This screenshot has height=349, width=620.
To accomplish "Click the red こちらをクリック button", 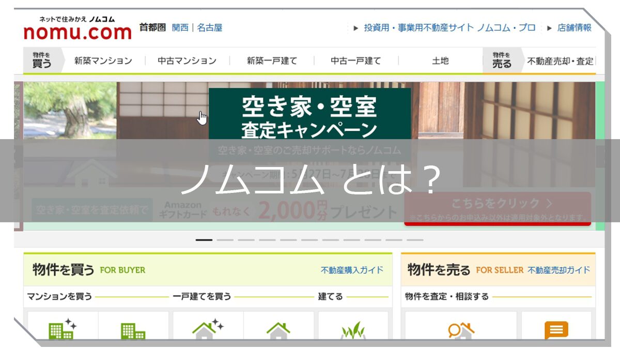I will click(x=497, y=208).
